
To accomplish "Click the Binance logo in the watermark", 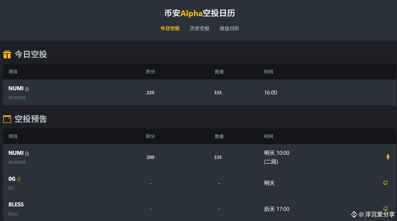I will tap(354, 214).
